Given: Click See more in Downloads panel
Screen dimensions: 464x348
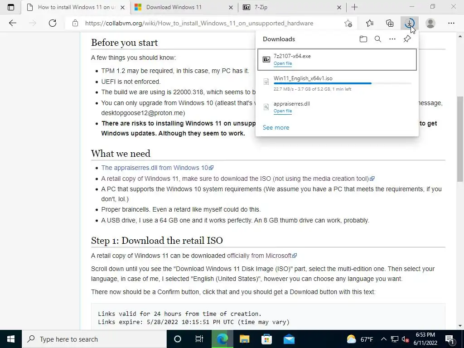Looking at the screenshot, I should point(276,127).
